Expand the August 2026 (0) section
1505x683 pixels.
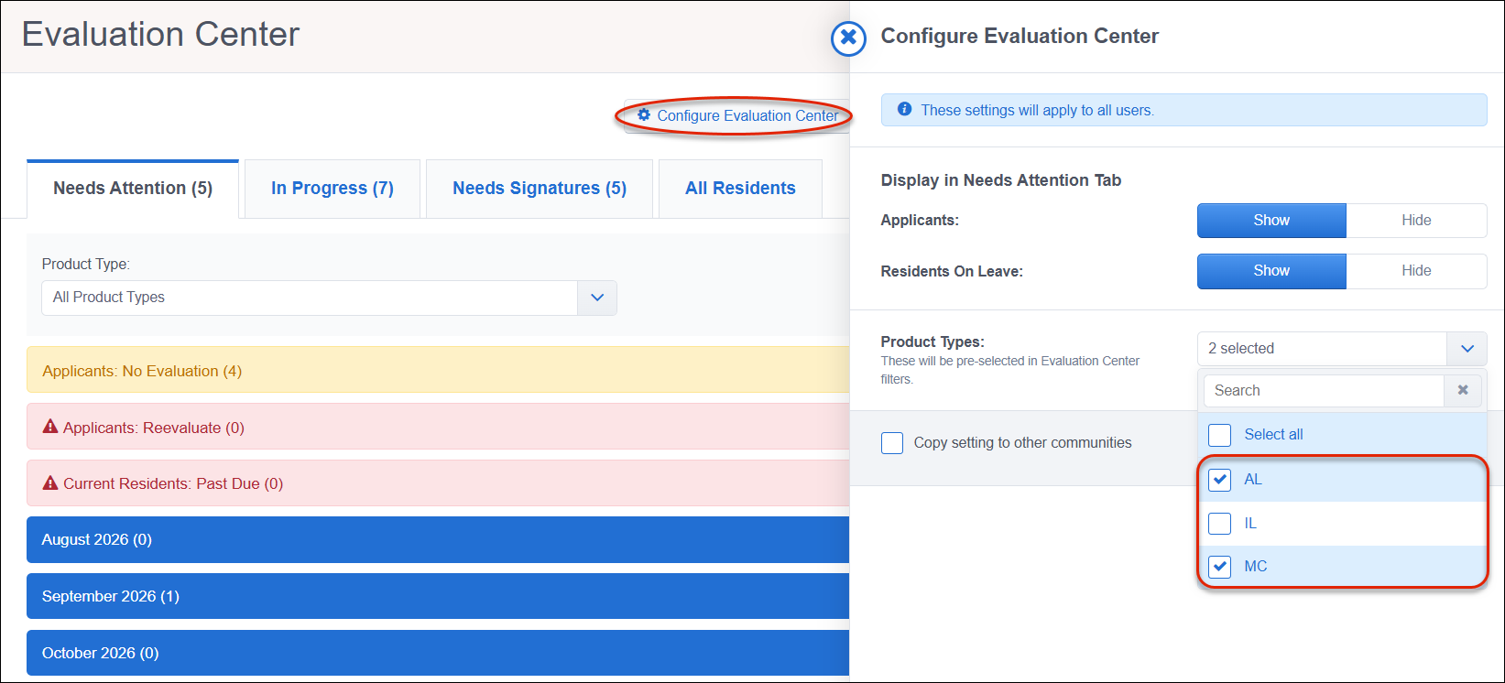point(438,540)
